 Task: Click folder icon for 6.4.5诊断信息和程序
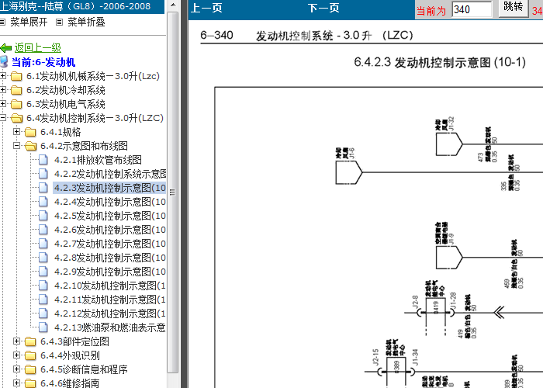click(30, 369)
